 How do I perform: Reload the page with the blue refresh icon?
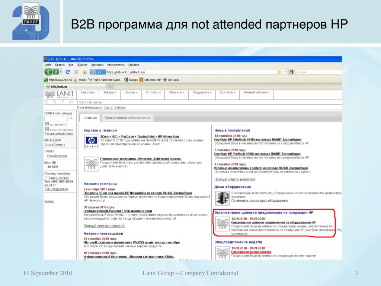click(68, 72)
